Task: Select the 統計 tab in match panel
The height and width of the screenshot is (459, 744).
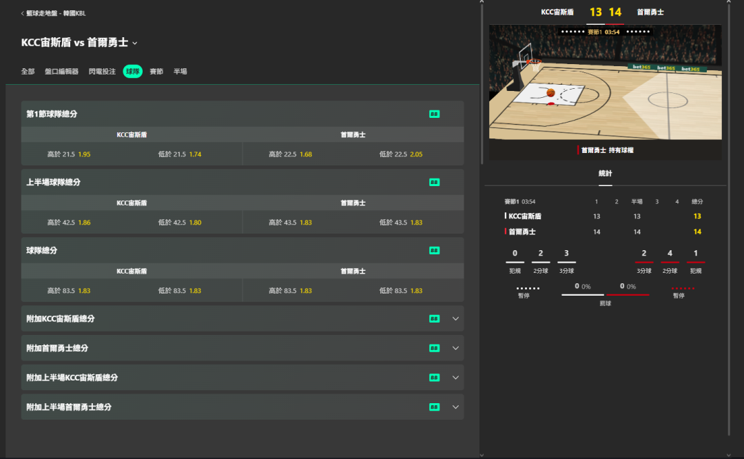Action: (605, 174)
